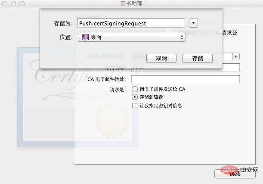Click the 证书助理 window title bar
The width and height of the screenshot is (263, 184).
pyautogui.click(x=131, y=4)
